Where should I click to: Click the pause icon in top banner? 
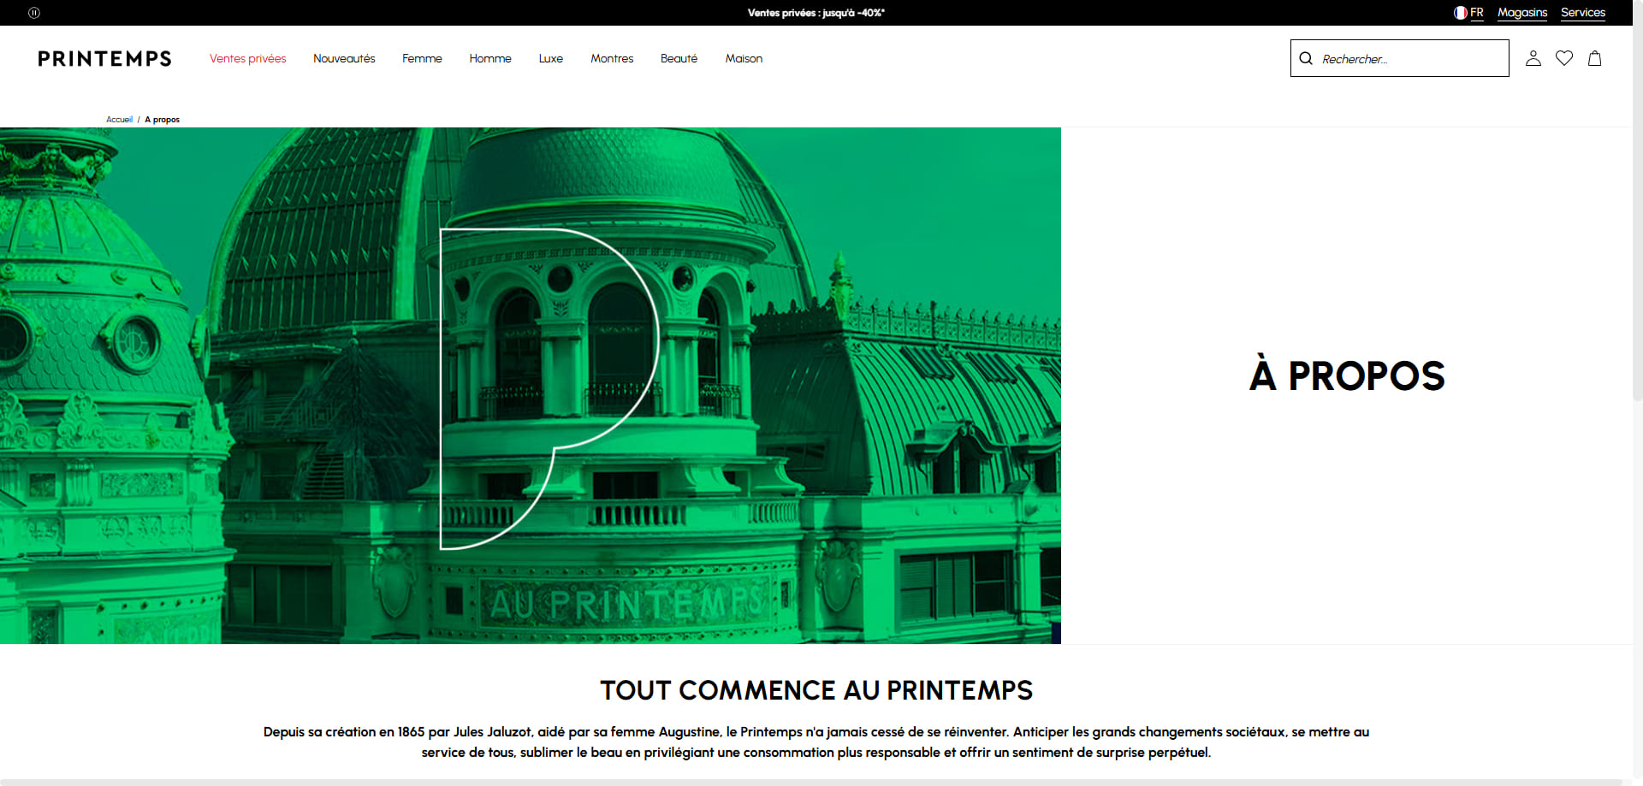point(34,13)
